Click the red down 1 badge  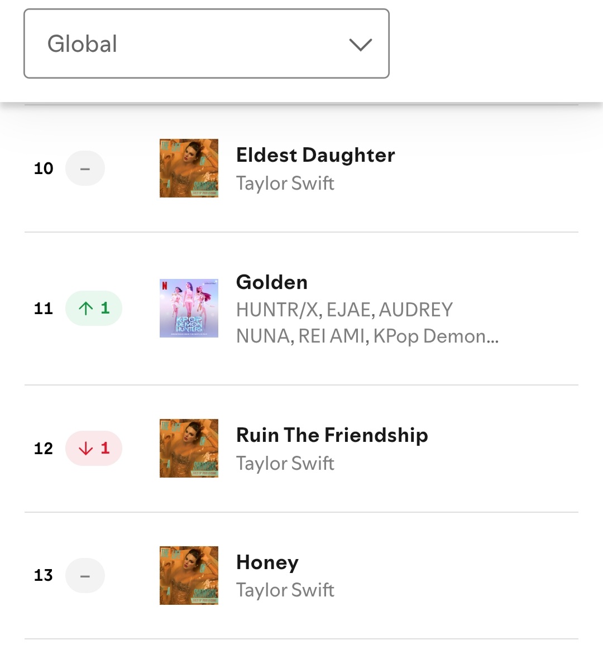(94, 449)
